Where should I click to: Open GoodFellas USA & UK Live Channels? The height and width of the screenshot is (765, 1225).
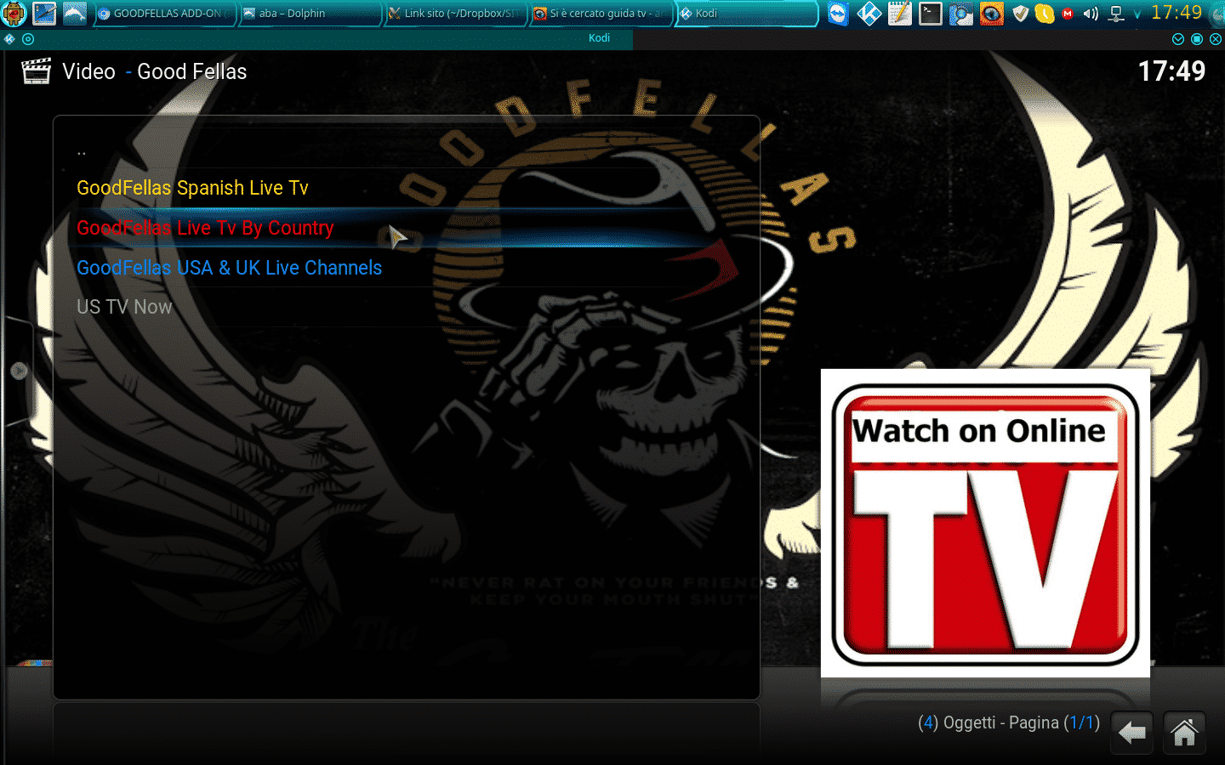pos(407,268)
